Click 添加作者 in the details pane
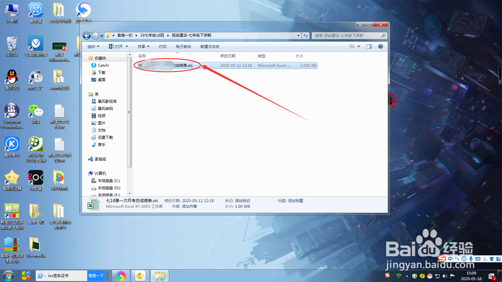Screen dimensions: 502x282 (x=190, y=206)
